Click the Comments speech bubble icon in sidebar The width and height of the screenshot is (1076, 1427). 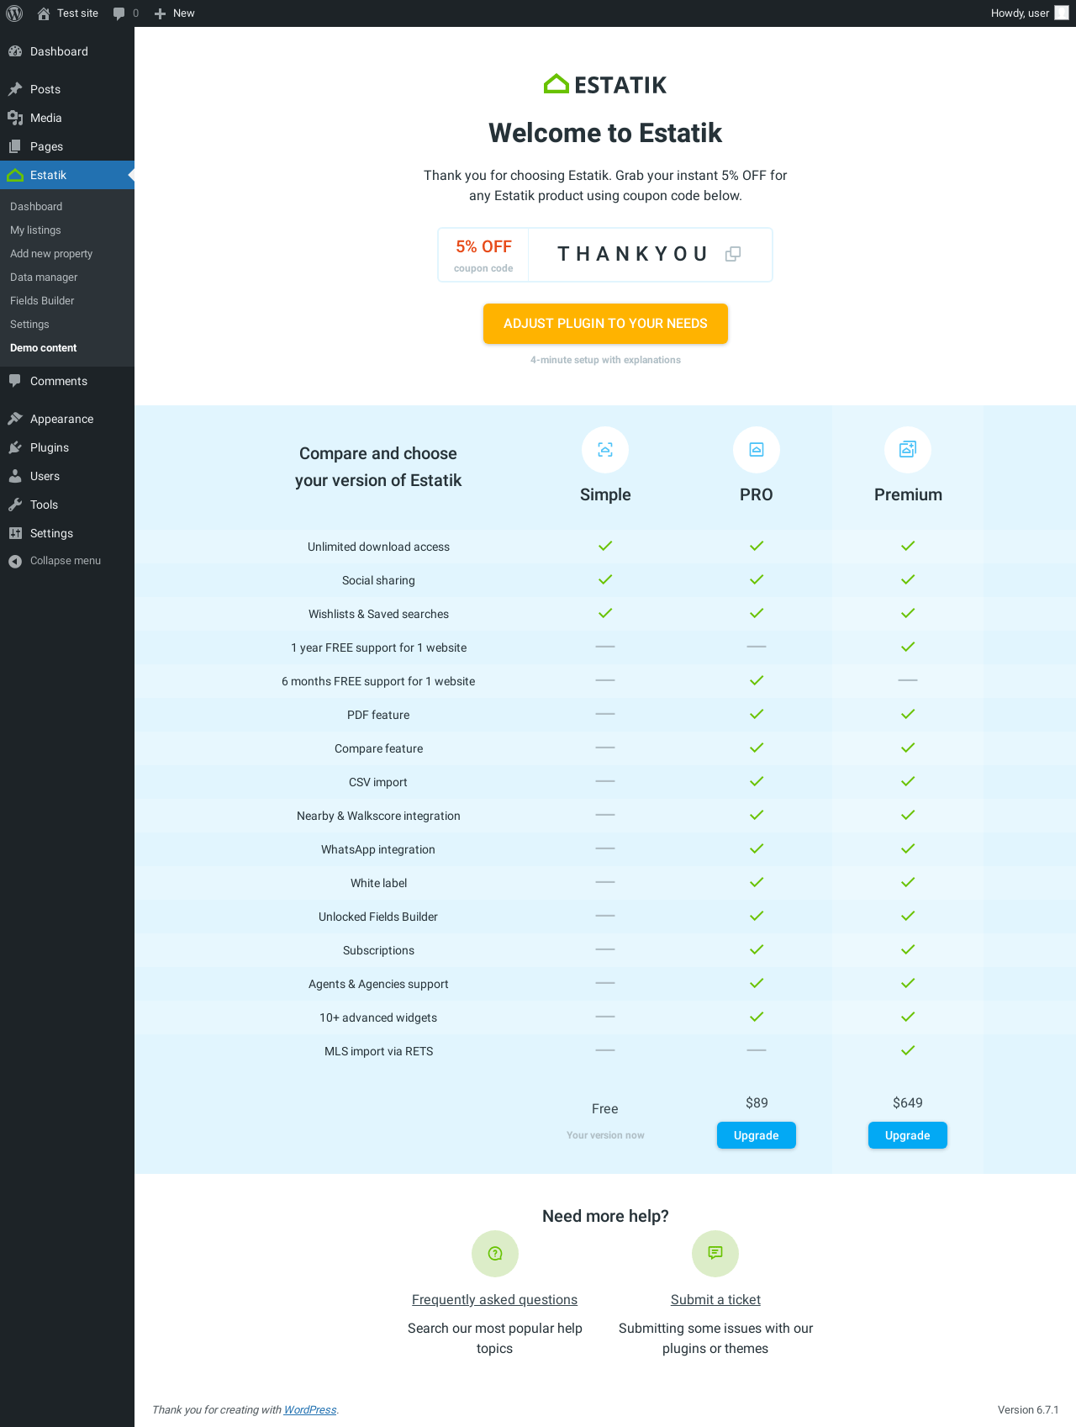[15, 381]
